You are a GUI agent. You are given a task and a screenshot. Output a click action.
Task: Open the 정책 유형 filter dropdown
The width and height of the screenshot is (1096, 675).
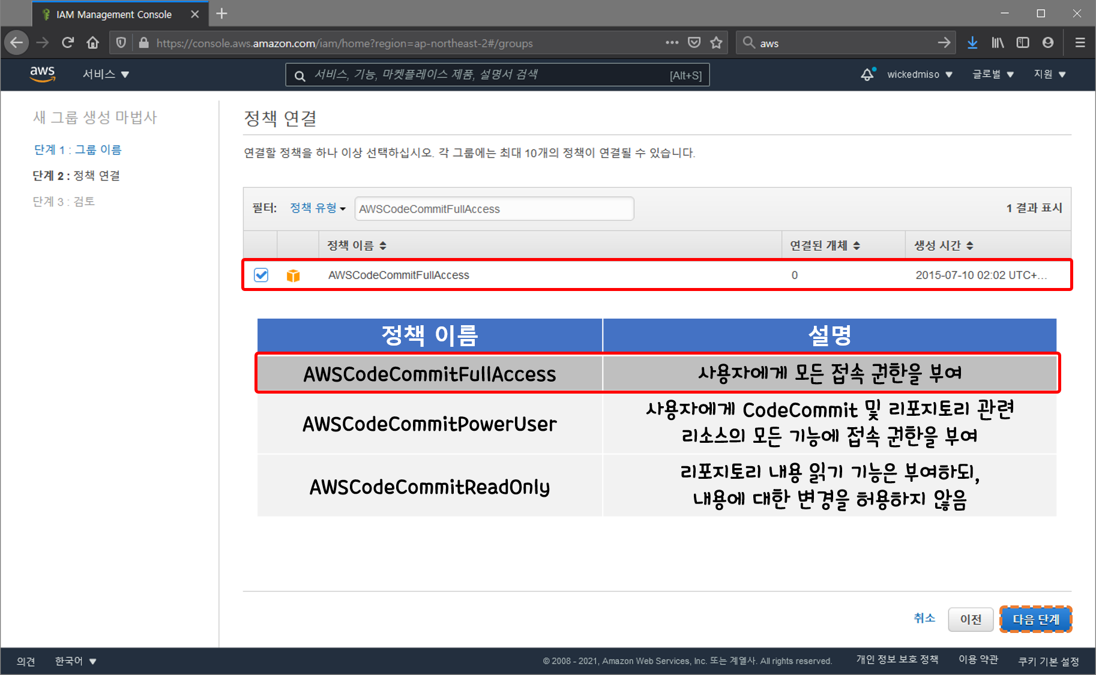(x=318, y=208)
